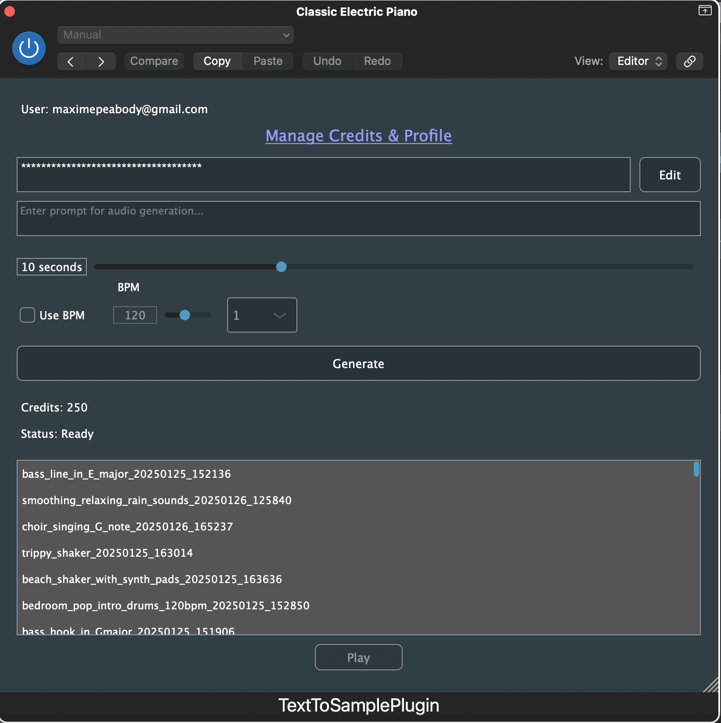Click Copy in the plugin toolbar

pyautogui.click(x=217, y=61)
